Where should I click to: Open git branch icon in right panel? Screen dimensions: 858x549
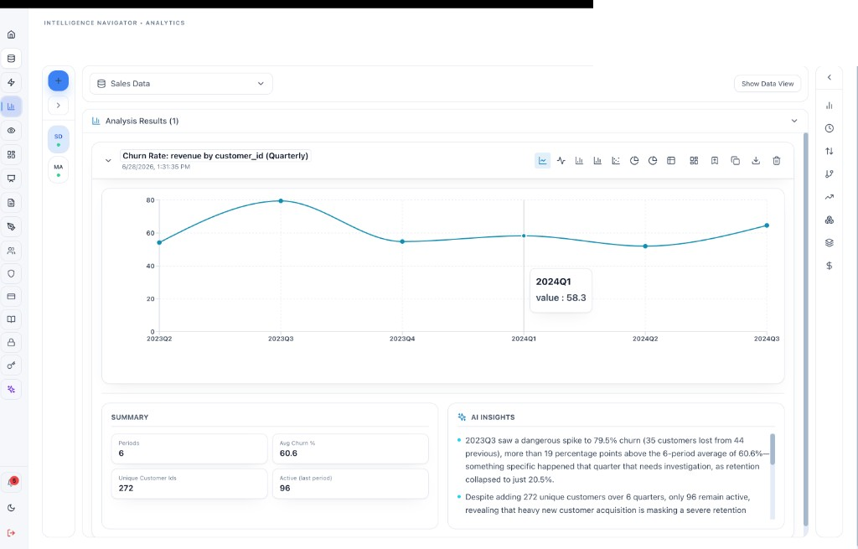pyautogui.click(x=830, y=174)
